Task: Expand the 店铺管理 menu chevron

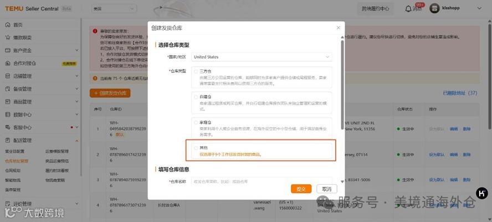Action: click(x=77, y=76)
